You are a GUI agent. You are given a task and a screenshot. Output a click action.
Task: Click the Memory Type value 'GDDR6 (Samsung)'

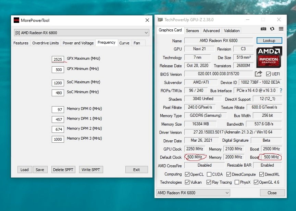(206, 115)
